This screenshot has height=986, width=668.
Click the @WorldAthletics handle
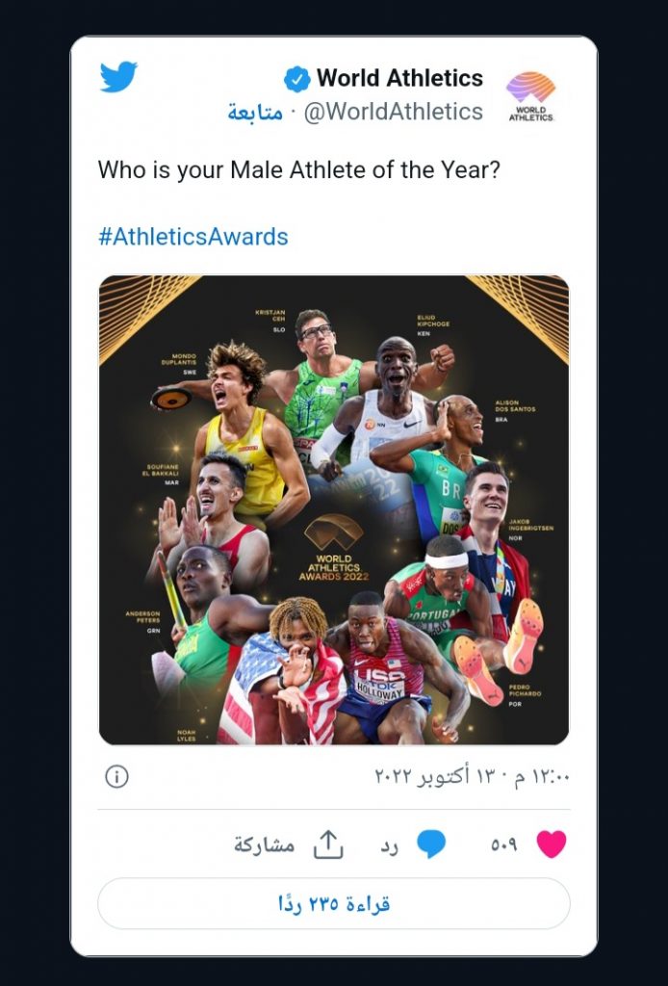click(x=393, y=113)
